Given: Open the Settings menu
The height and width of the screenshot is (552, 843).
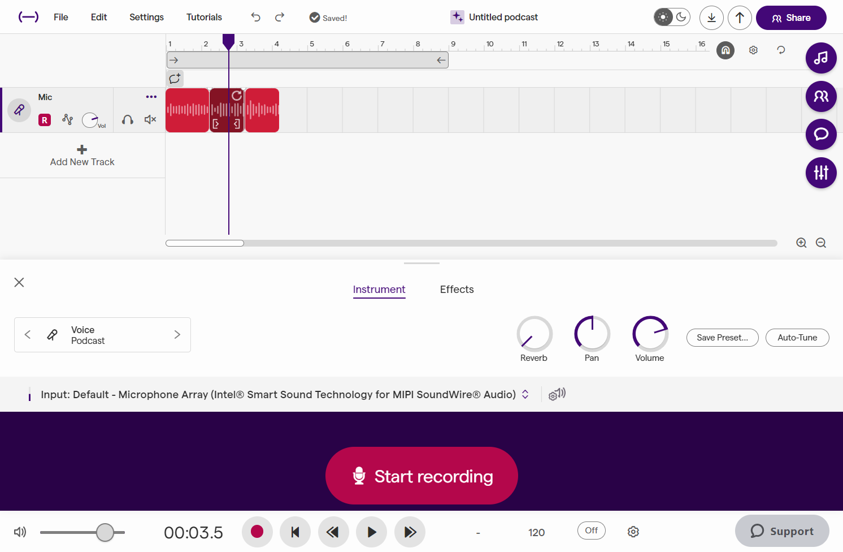Looking at the screenshot, I should click(146, 17).
